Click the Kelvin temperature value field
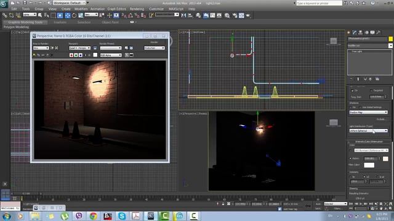The height and width of the screenshot is (221, 394). tap(371, 158)
